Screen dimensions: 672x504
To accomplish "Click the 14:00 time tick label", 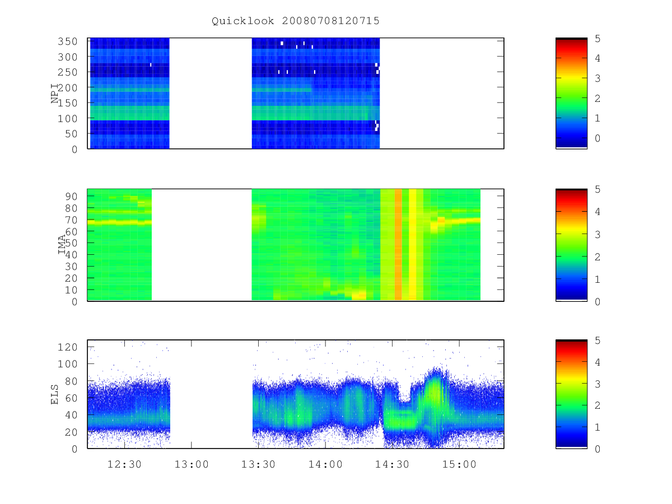I will coord(325,464).
